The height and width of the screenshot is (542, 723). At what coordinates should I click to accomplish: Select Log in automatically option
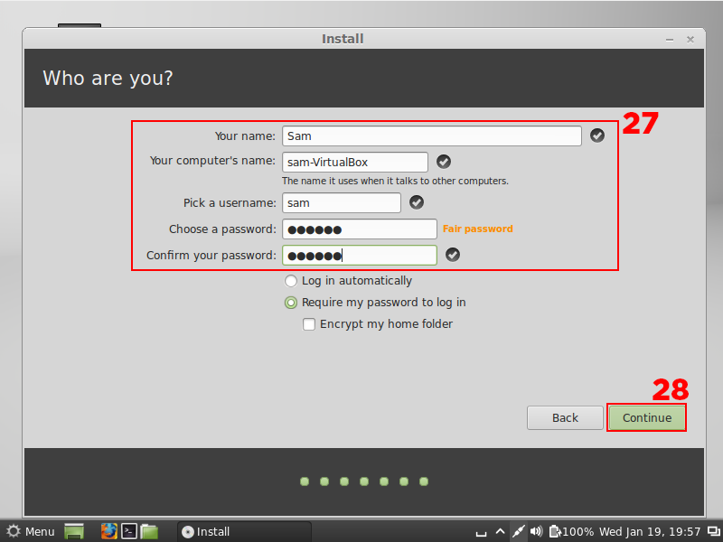tap(348, 281)
